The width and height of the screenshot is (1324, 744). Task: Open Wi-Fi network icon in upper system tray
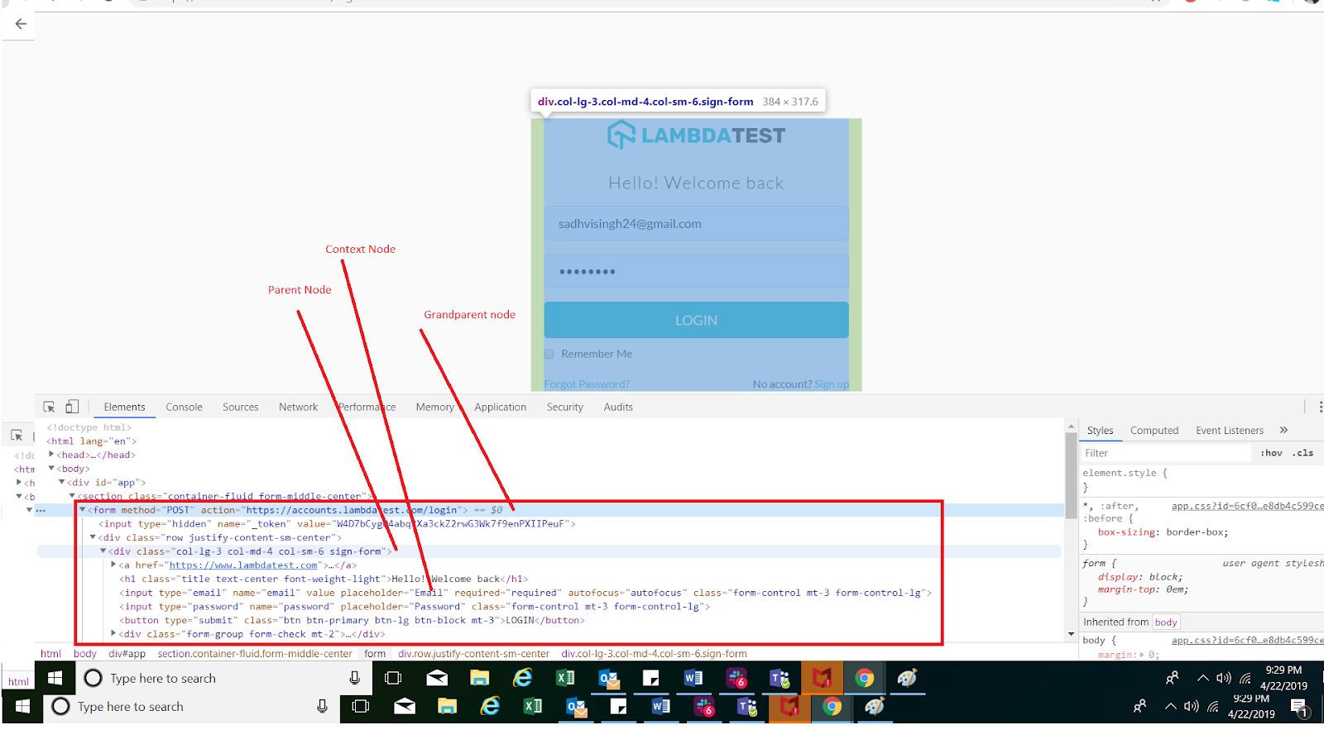(1245, 679)
